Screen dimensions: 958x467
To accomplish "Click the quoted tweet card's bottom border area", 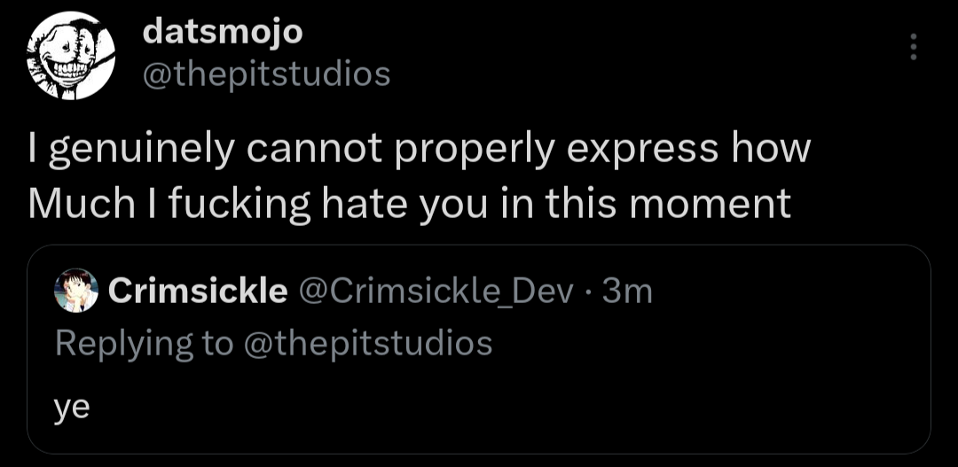I will coord(479,453).
